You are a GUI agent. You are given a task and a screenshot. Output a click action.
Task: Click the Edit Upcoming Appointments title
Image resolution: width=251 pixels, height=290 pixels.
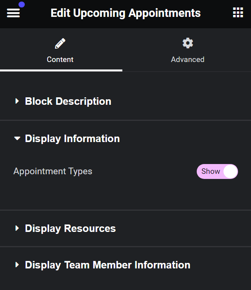[x=125, y=13]
